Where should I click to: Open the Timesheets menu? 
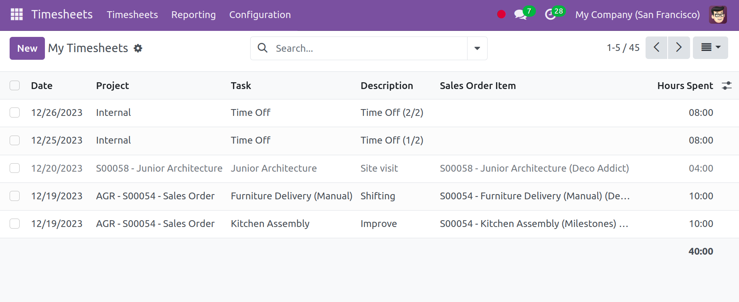click(132, 15)
